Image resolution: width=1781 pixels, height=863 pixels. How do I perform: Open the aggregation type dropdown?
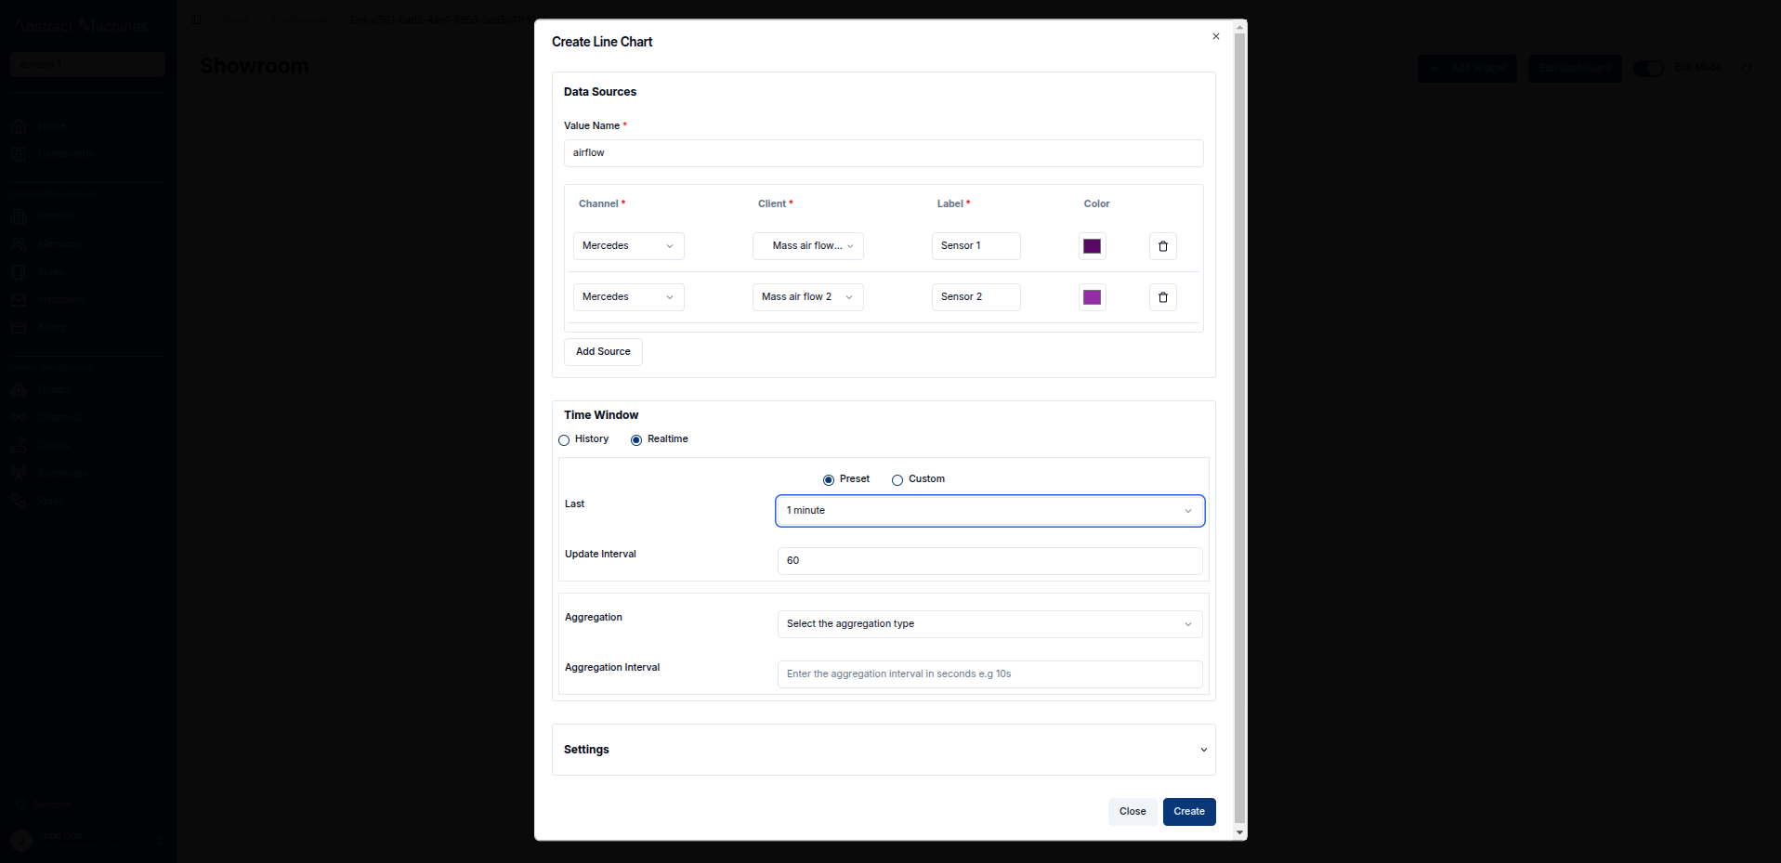click(x=990, y=624)
